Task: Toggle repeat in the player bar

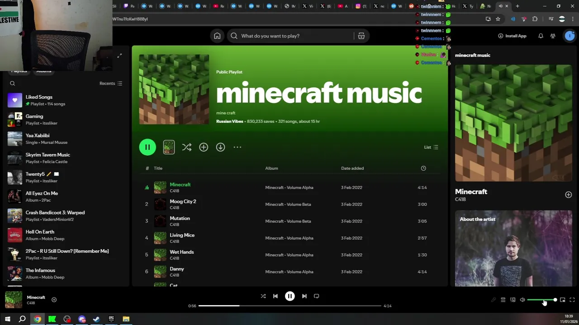Action: [316, 296]
